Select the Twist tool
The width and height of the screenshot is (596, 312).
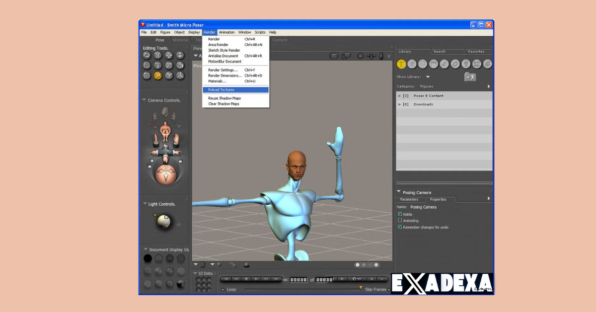157,55
